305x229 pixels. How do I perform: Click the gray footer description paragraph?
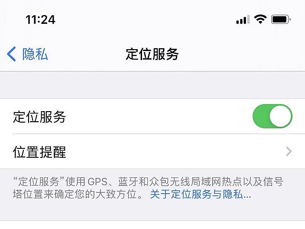point(148,187)
